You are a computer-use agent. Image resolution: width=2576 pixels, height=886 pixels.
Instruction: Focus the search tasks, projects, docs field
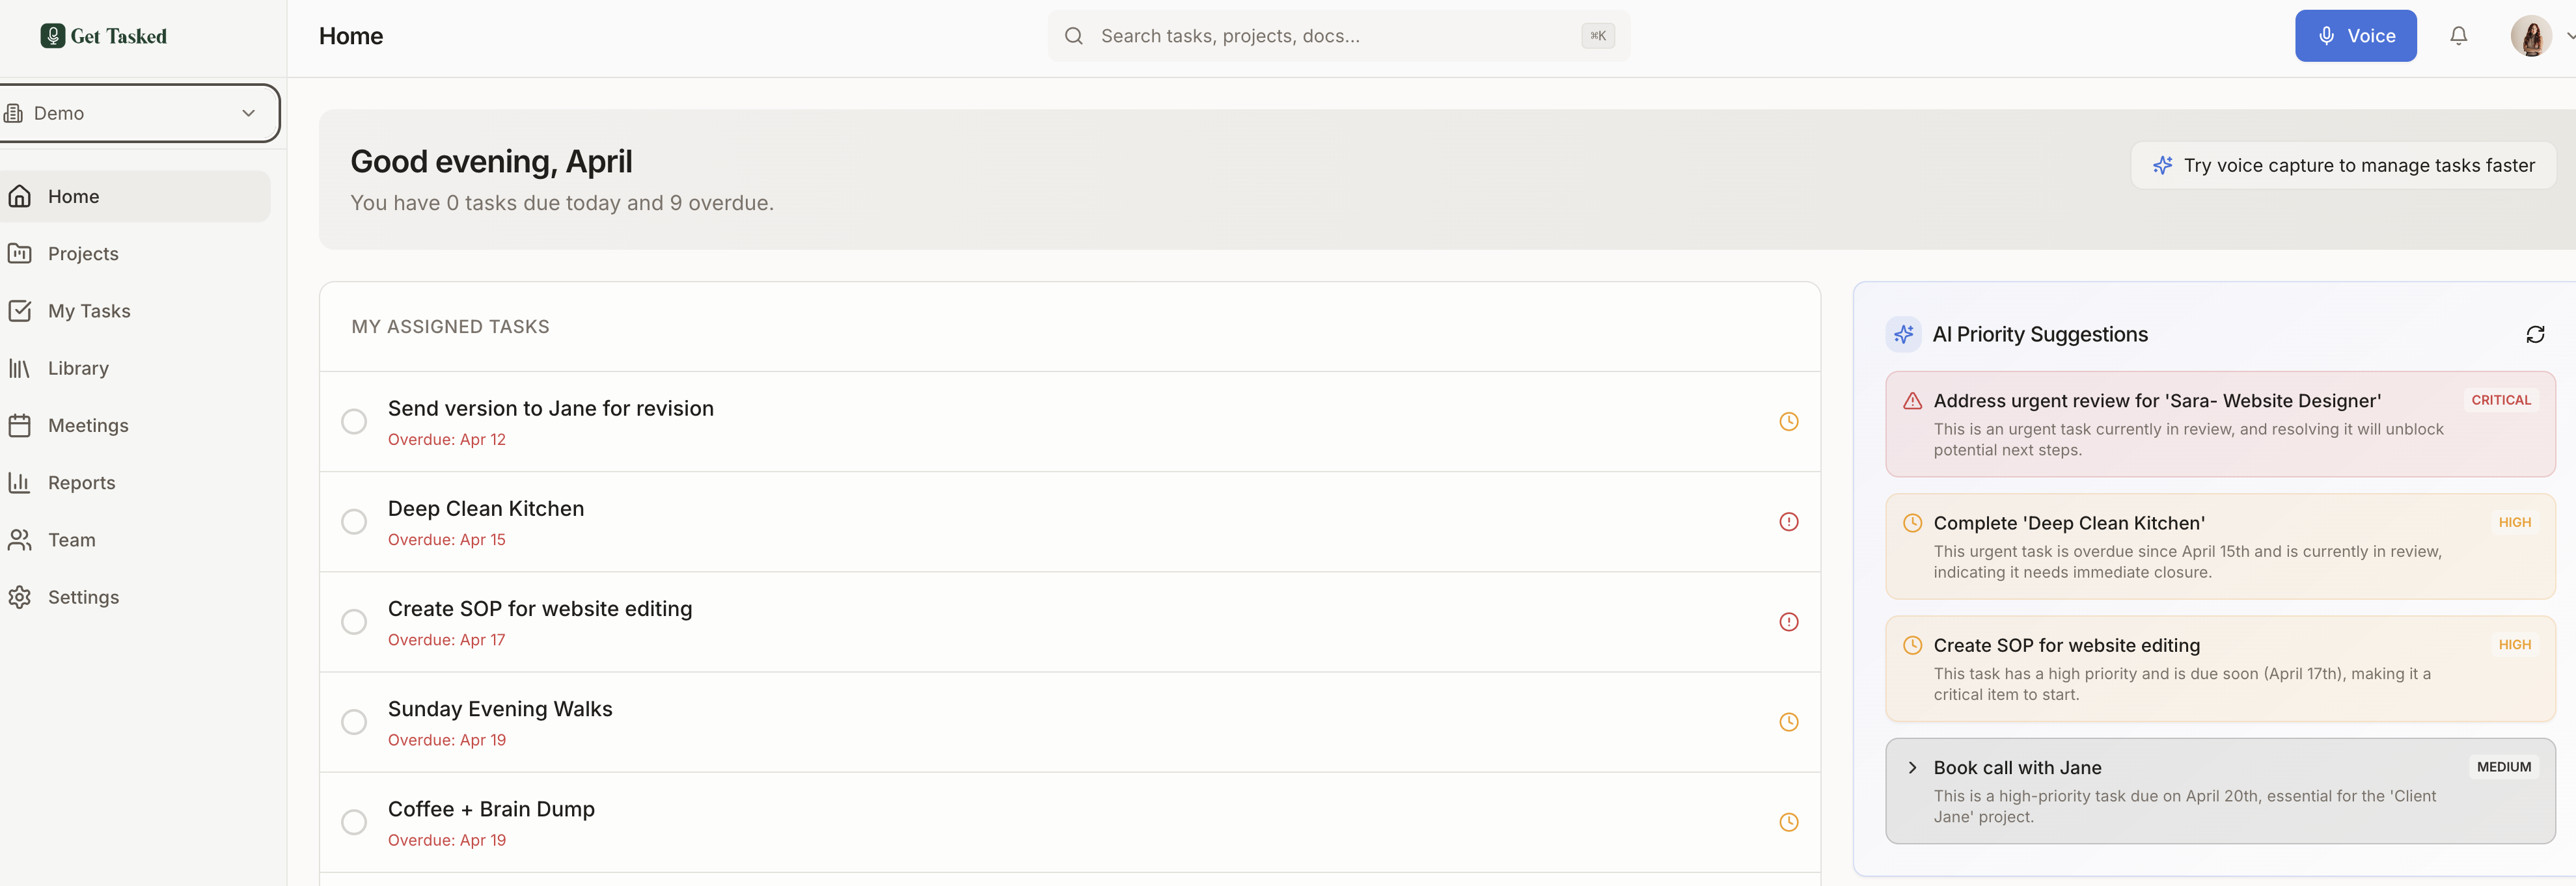(x=1338, y=36)
